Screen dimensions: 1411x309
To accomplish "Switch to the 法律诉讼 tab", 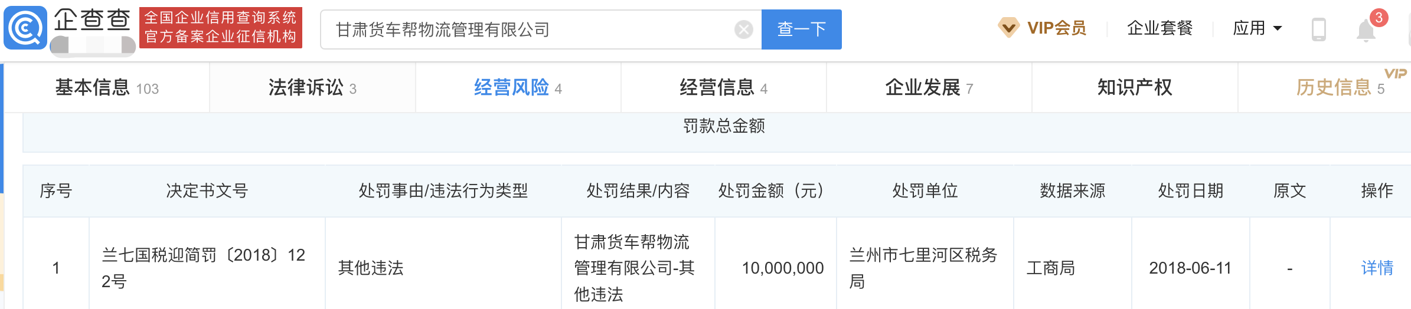I will (312, 88).
